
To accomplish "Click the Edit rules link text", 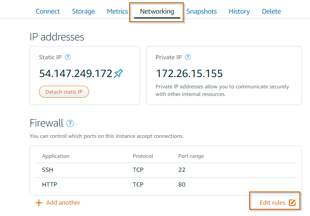I will tap(272, 203).
